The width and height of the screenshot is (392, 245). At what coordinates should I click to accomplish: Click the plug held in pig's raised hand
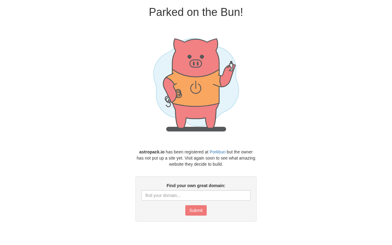[x=231, y=66]
